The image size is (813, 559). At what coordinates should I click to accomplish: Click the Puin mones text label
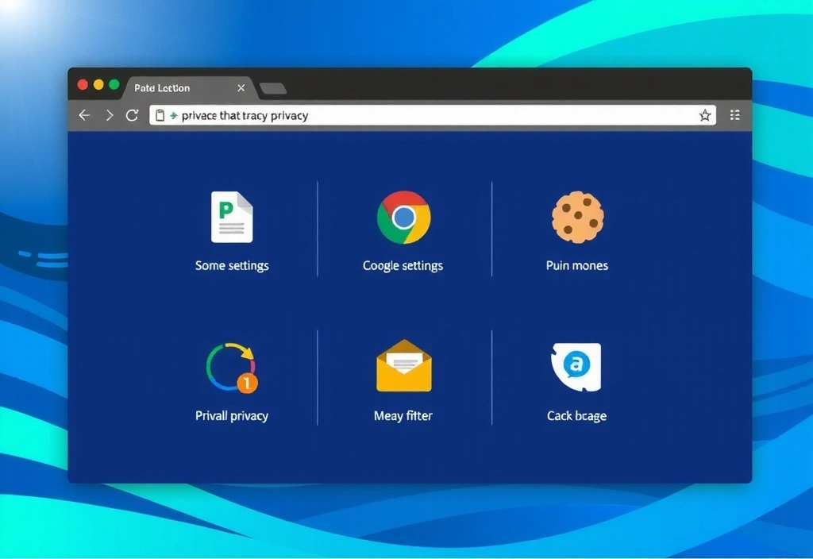577,266
